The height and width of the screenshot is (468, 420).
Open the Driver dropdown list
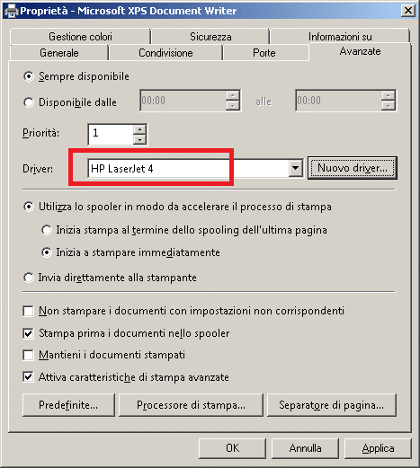point(296,168)
